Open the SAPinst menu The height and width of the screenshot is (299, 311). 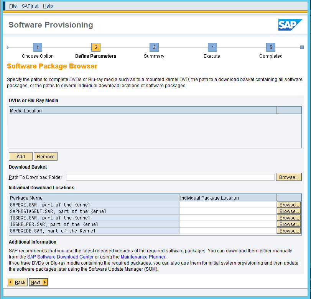[30, 6]
